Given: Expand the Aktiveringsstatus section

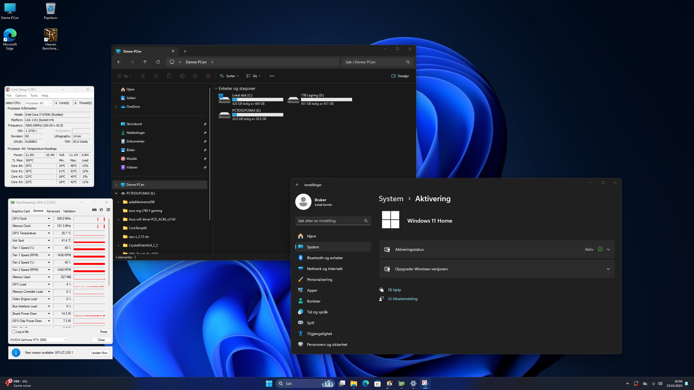Looking at the screenshot, I should coord(608,249).
